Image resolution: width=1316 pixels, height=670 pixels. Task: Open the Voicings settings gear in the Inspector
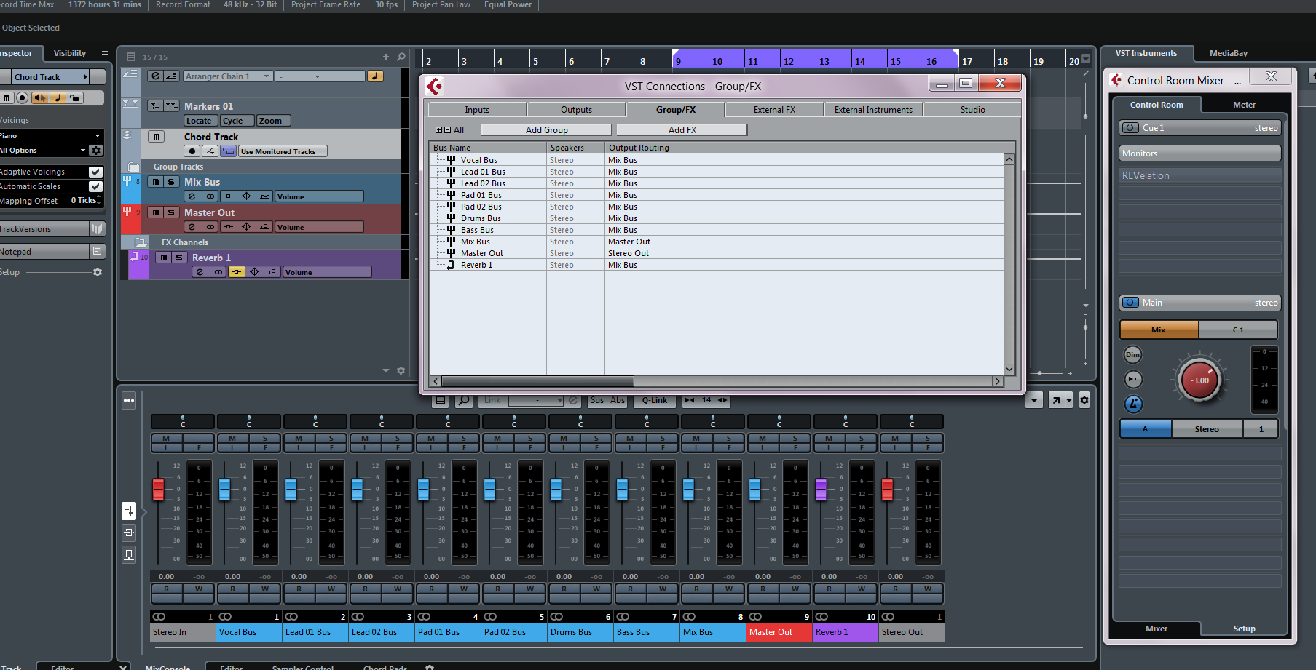tap(95, 151)
